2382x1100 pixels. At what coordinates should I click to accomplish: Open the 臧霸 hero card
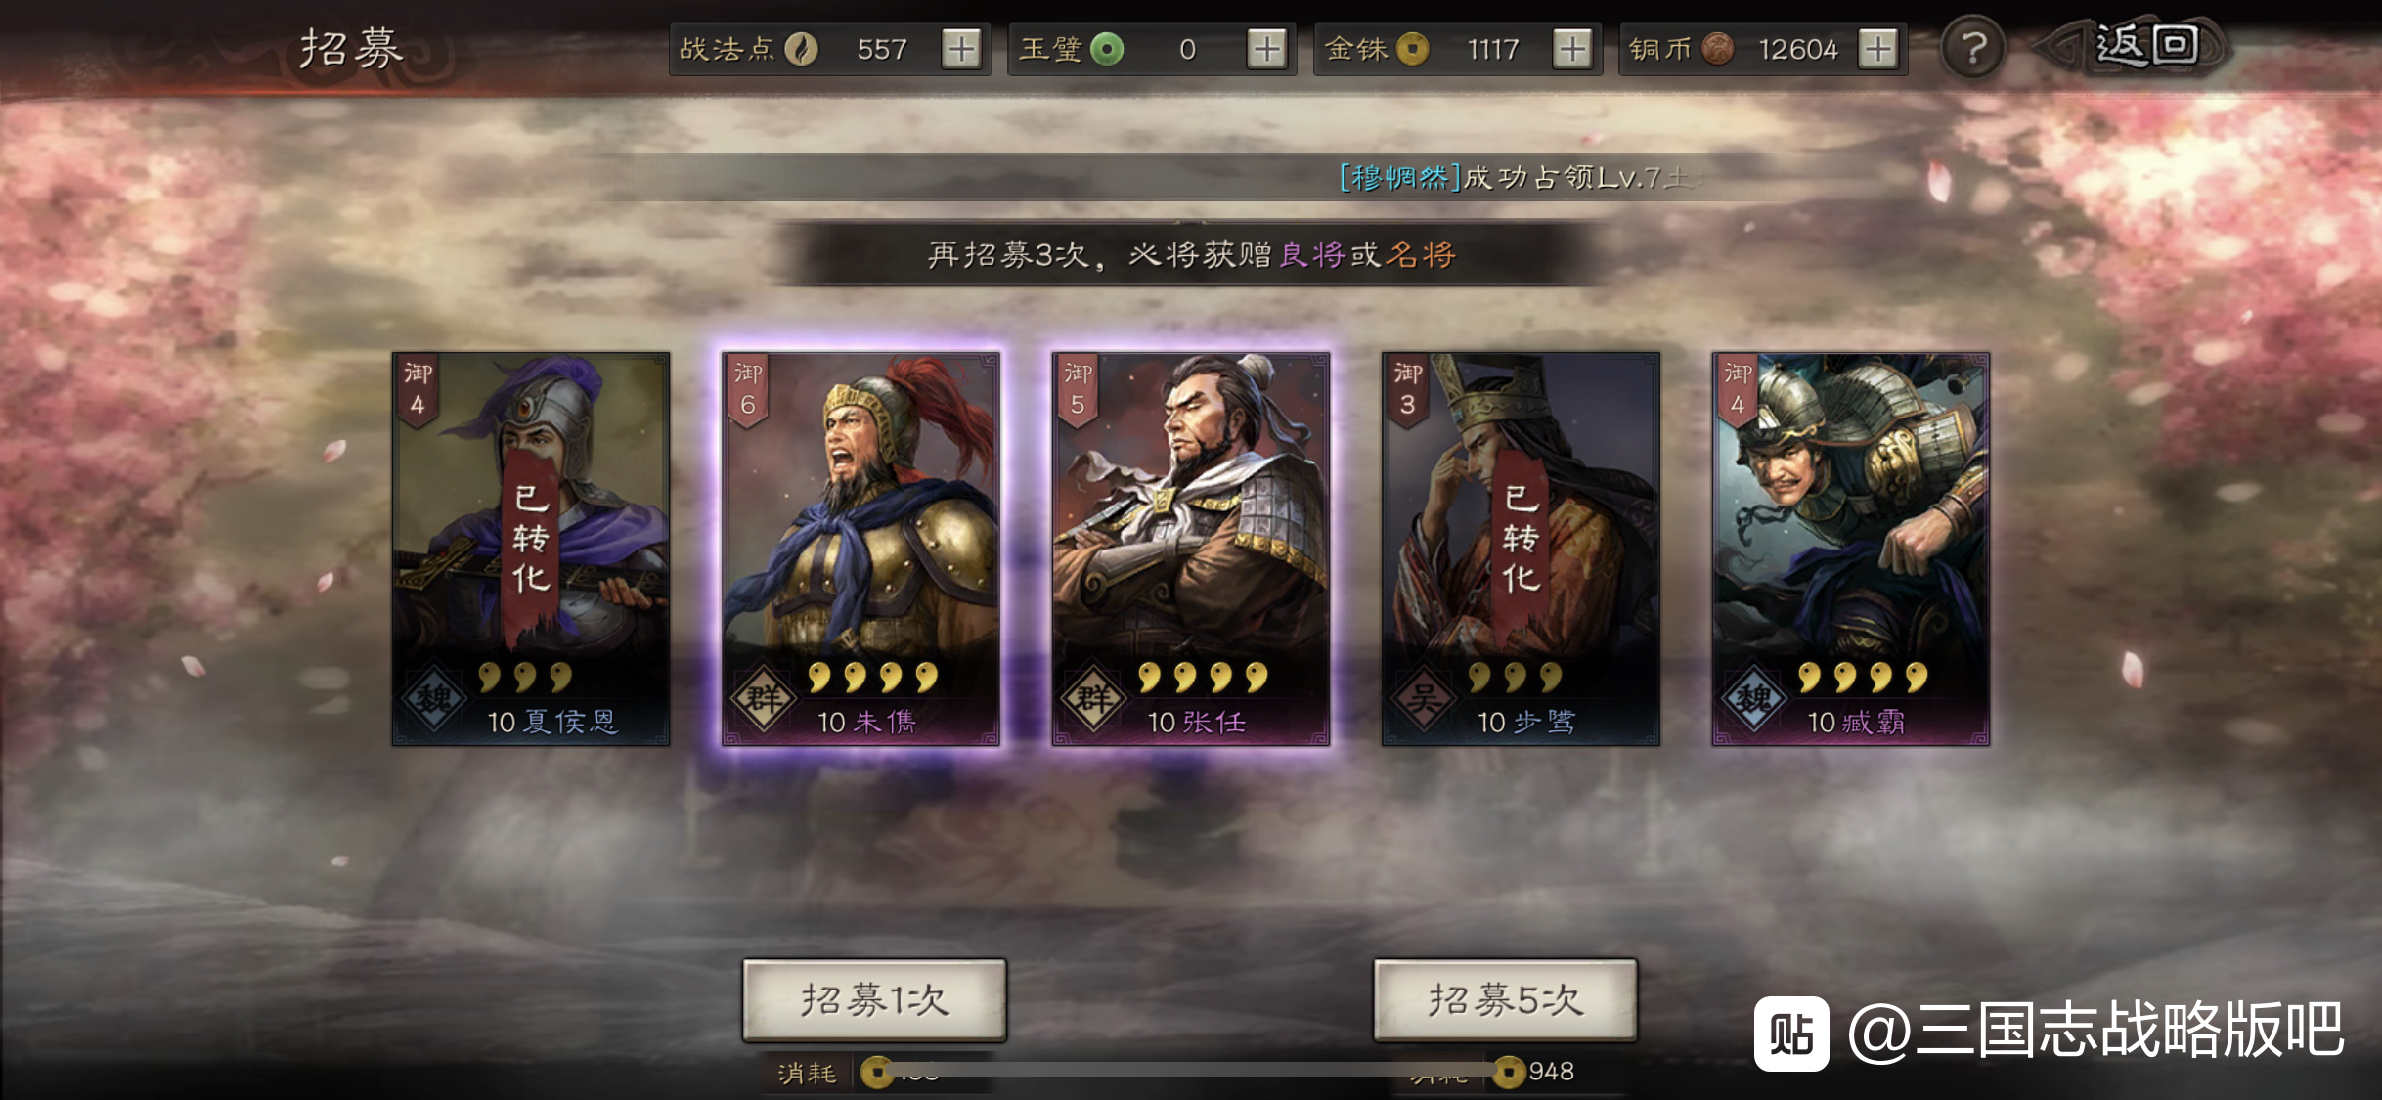click(x=1851, y=550)
